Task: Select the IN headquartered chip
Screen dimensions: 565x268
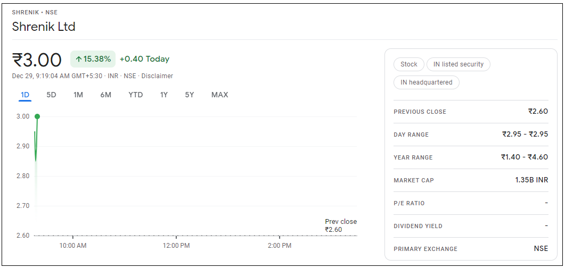Action: click(427, 82)
